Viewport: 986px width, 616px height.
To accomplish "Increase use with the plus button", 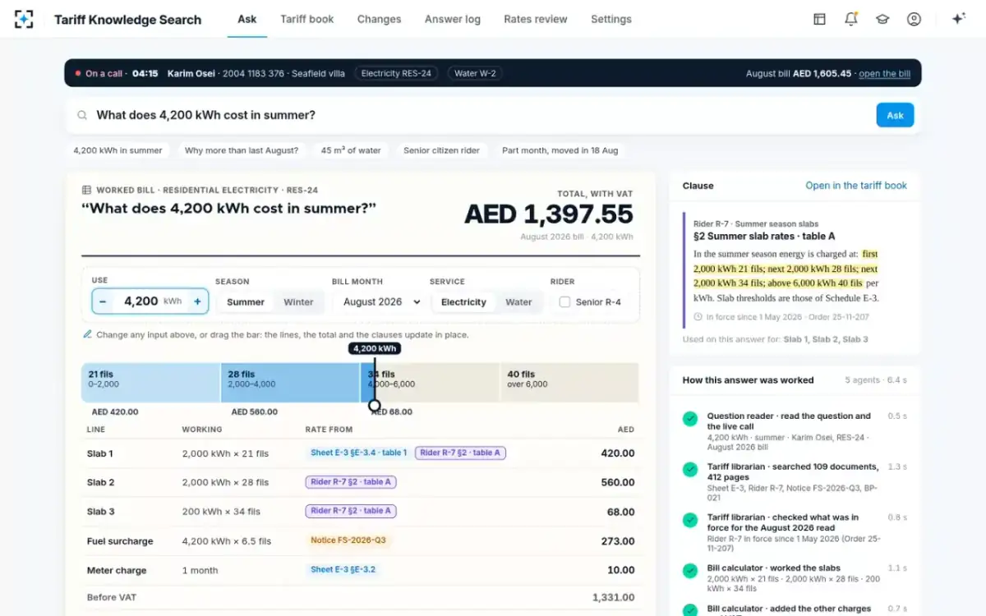I will [x=197, y=301].
